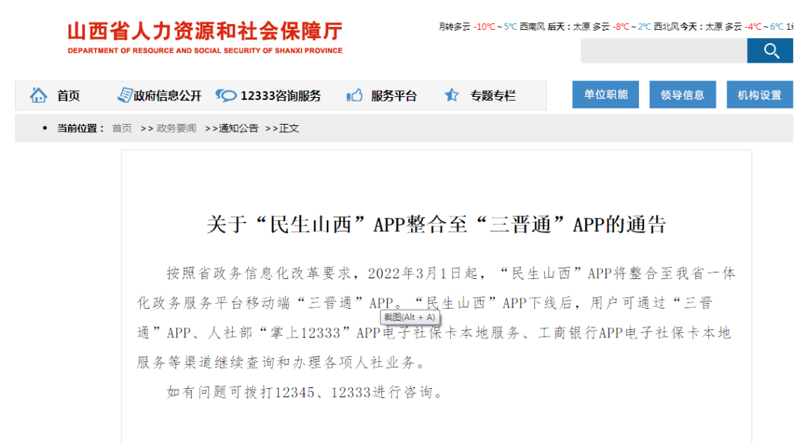The width and height of the screenshot is (806, 444).
Task: Open the 政府信息公开 menu item
Action: [168, 96]
